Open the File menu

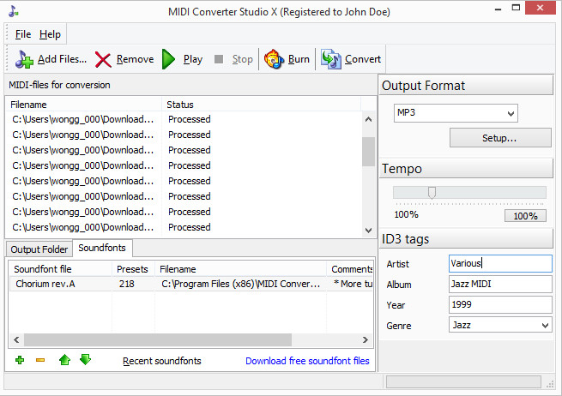[23, 34]
